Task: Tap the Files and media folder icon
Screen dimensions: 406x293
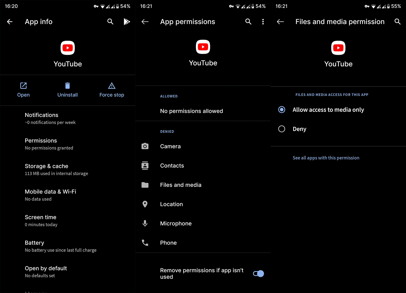Action: click(x=145, y=185)
